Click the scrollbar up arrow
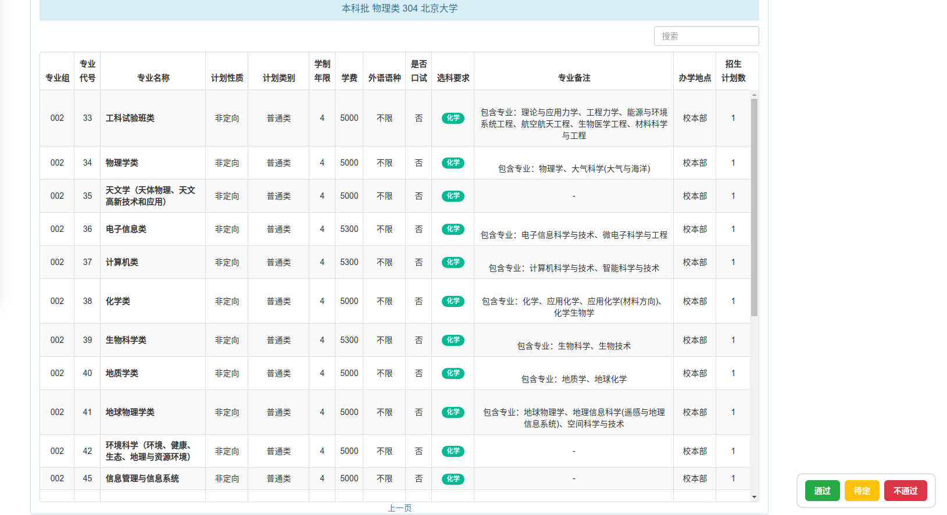The height and width of the screenshot is (515, 947). 754,94
